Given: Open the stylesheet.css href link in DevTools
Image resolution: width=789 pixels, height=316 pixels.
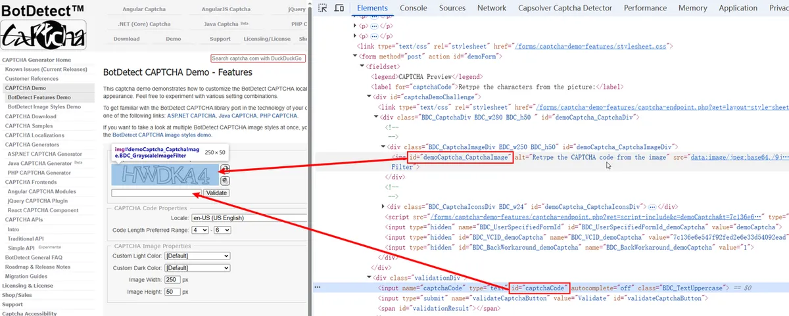Looking at the screenshot, I should click(590, 47).
